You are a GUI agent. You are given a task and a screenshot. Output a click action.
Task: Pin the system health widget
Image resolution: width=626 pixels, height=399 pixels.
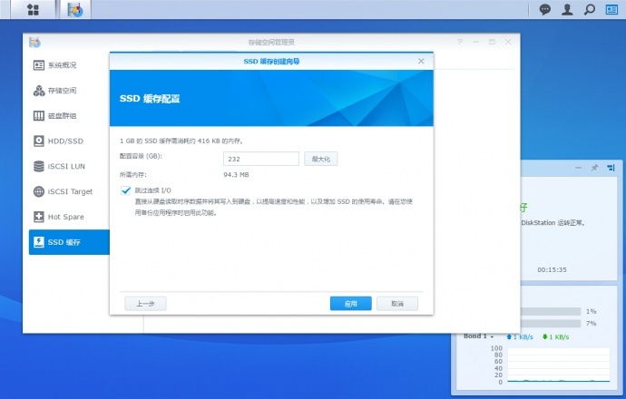(x=594, y=168)
